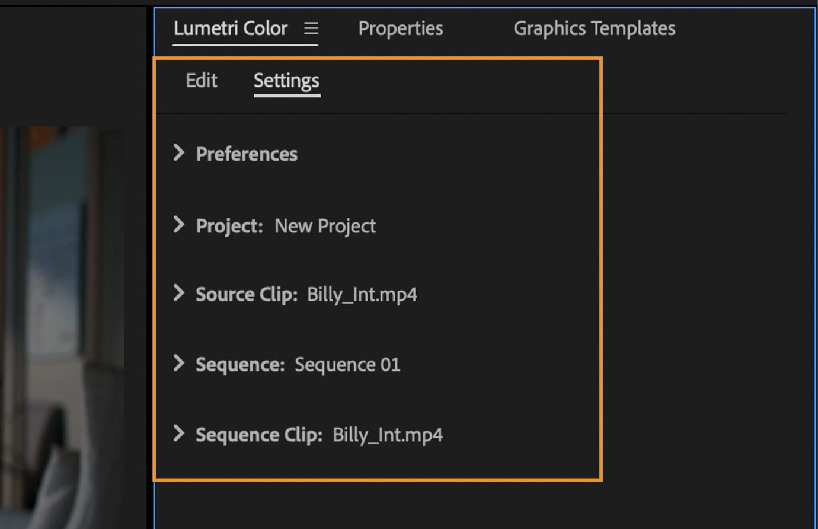Switch to the Edit sub-tab
818x529 pixels.
point(201,81)
